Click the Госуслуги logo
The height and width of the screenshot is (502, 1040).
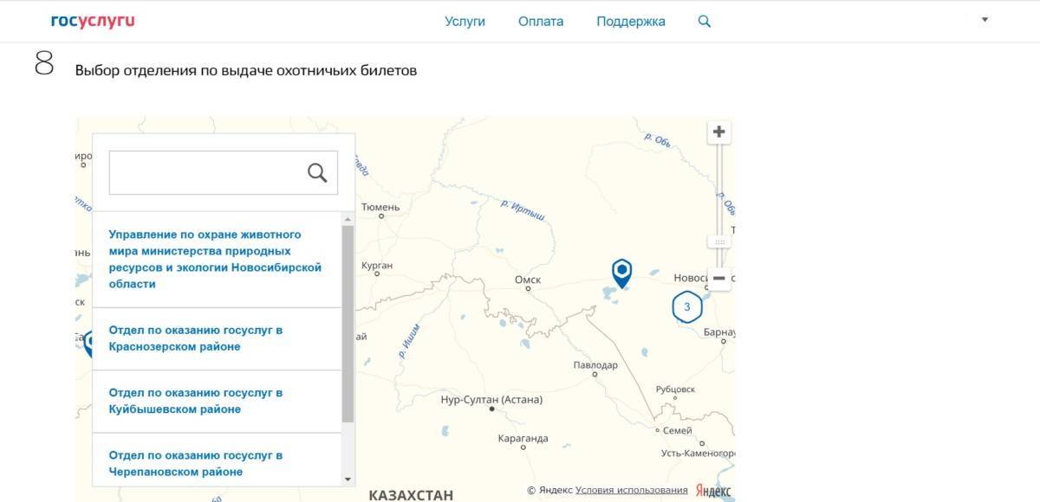(x=93, y=21)
